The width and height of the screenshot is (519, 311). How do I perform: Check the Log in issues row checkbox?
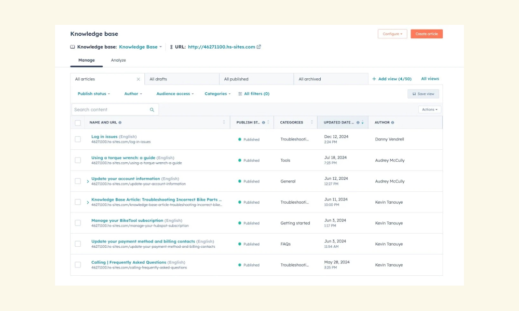pyautogui.click(x=78, y=139)
